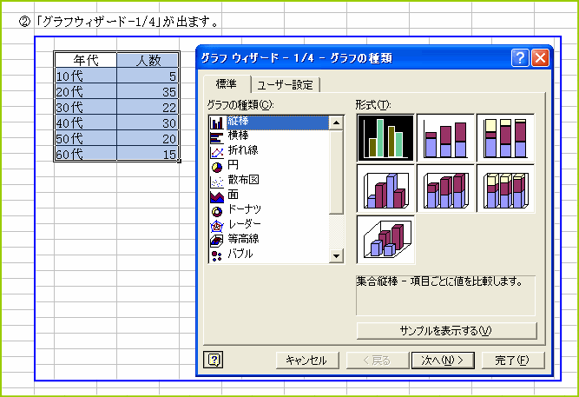
Task: Open the Office Assistant help icon
Action: click(214, 360)
